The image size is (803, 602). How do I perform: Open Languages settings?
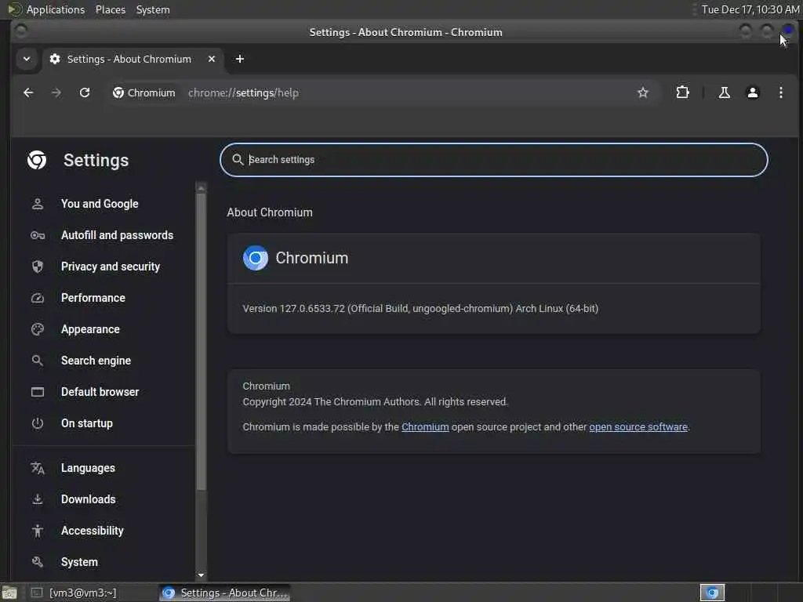[88, 468]
